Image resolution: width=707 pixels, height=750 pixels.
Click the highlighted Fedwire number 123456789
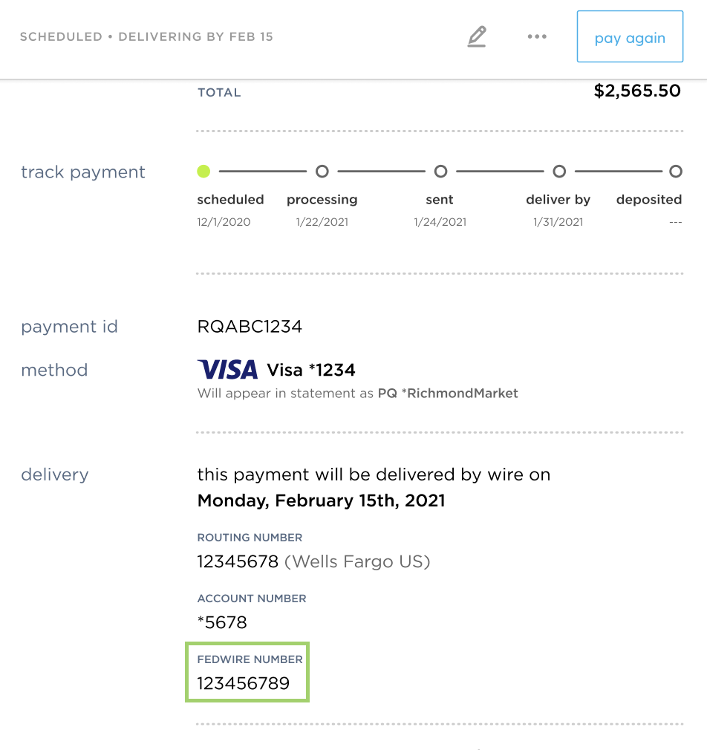click(244, 683)
